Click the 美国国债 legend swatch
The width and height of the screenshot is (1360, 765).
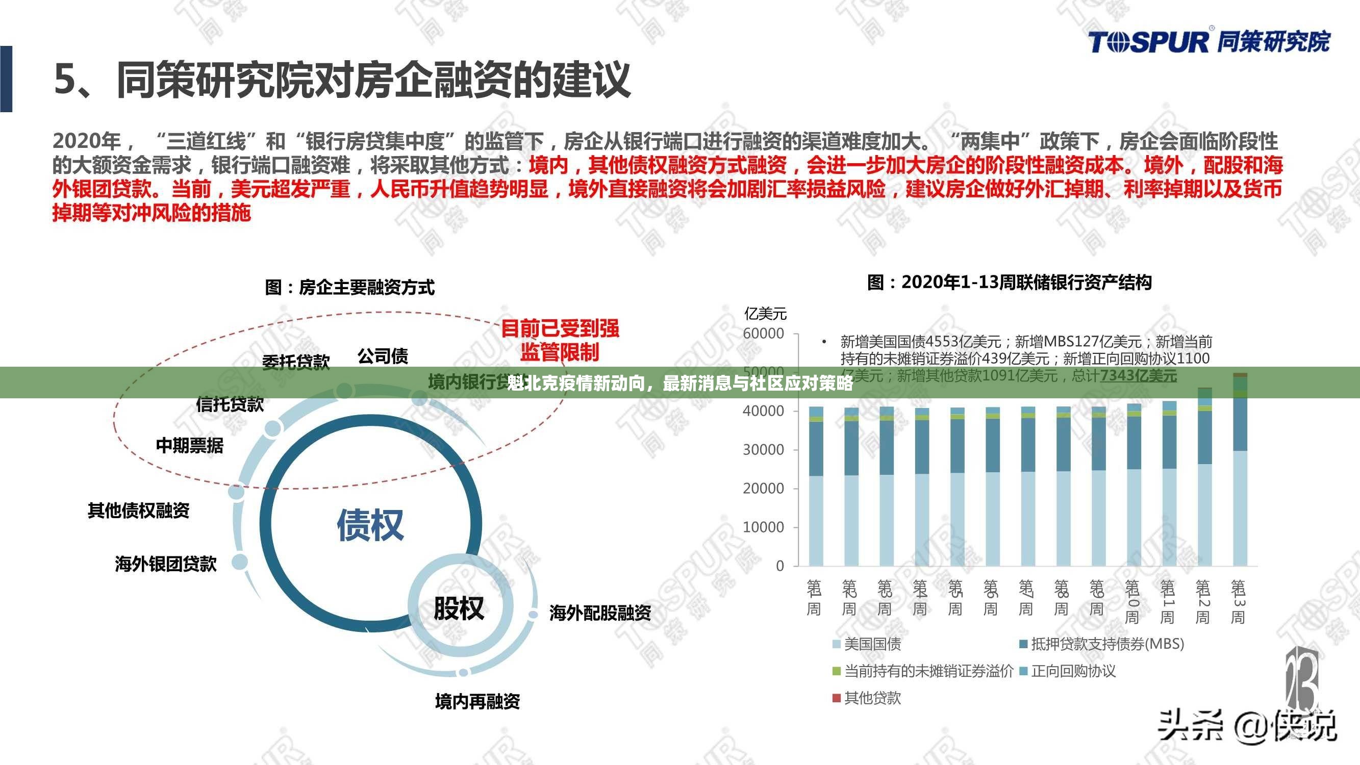point(836,644)
